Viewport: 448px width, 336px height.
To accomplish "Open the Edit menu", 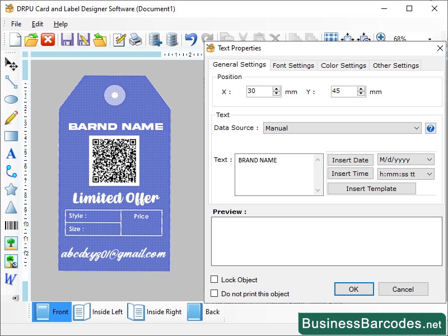I will click(38, 24).
